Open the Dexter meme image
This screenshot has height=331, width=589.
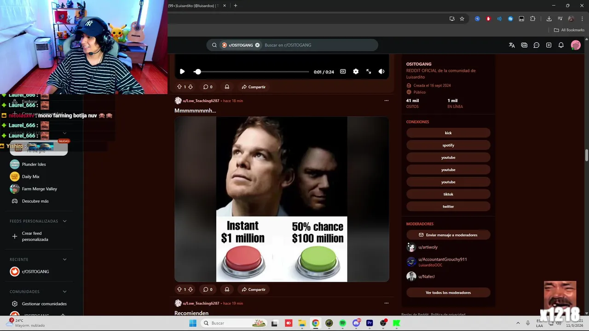tap(282, 199)
